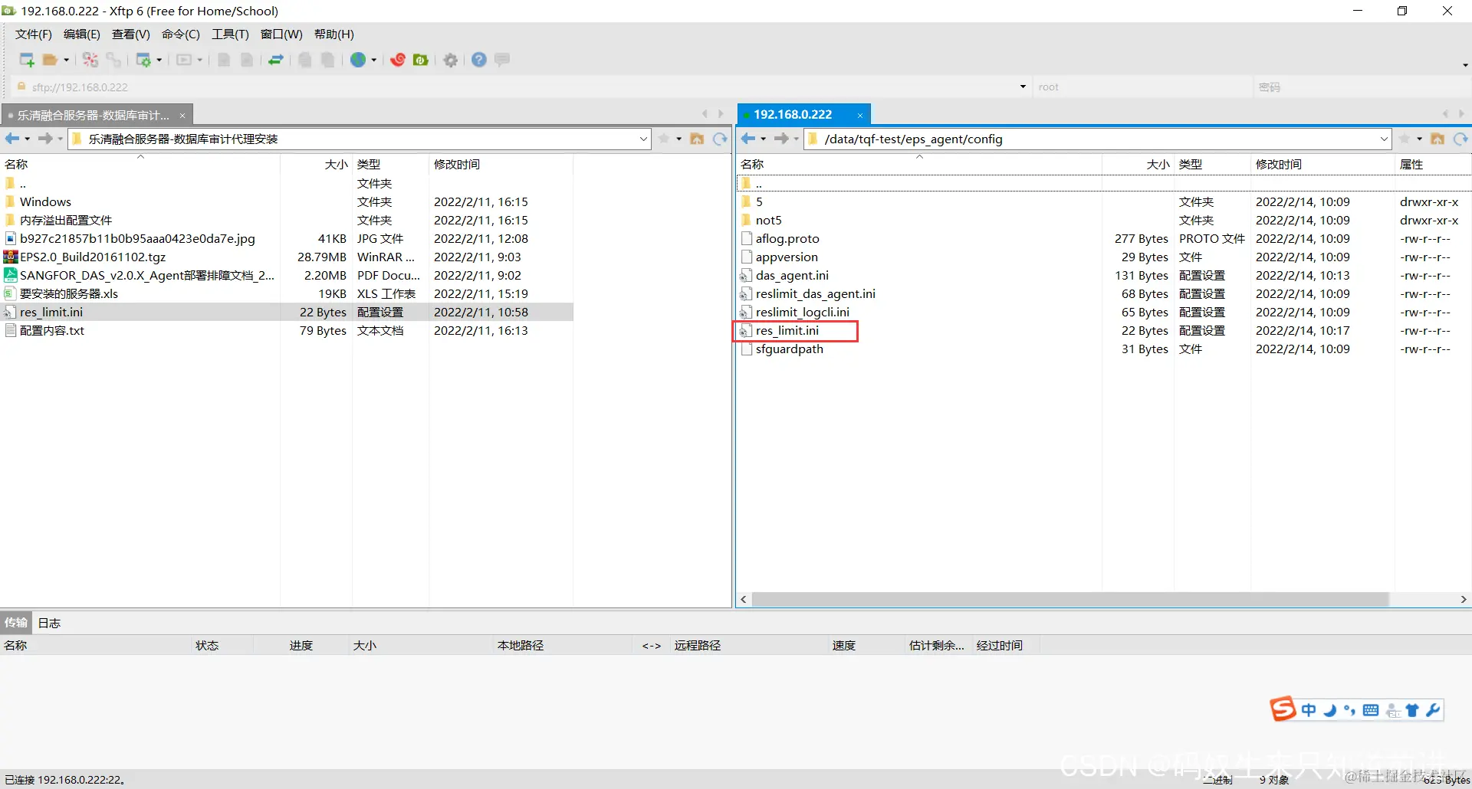This screenshot has height=789, width=1472.
Task: Open the 查看(V) menu
Action: click(131, 34)
